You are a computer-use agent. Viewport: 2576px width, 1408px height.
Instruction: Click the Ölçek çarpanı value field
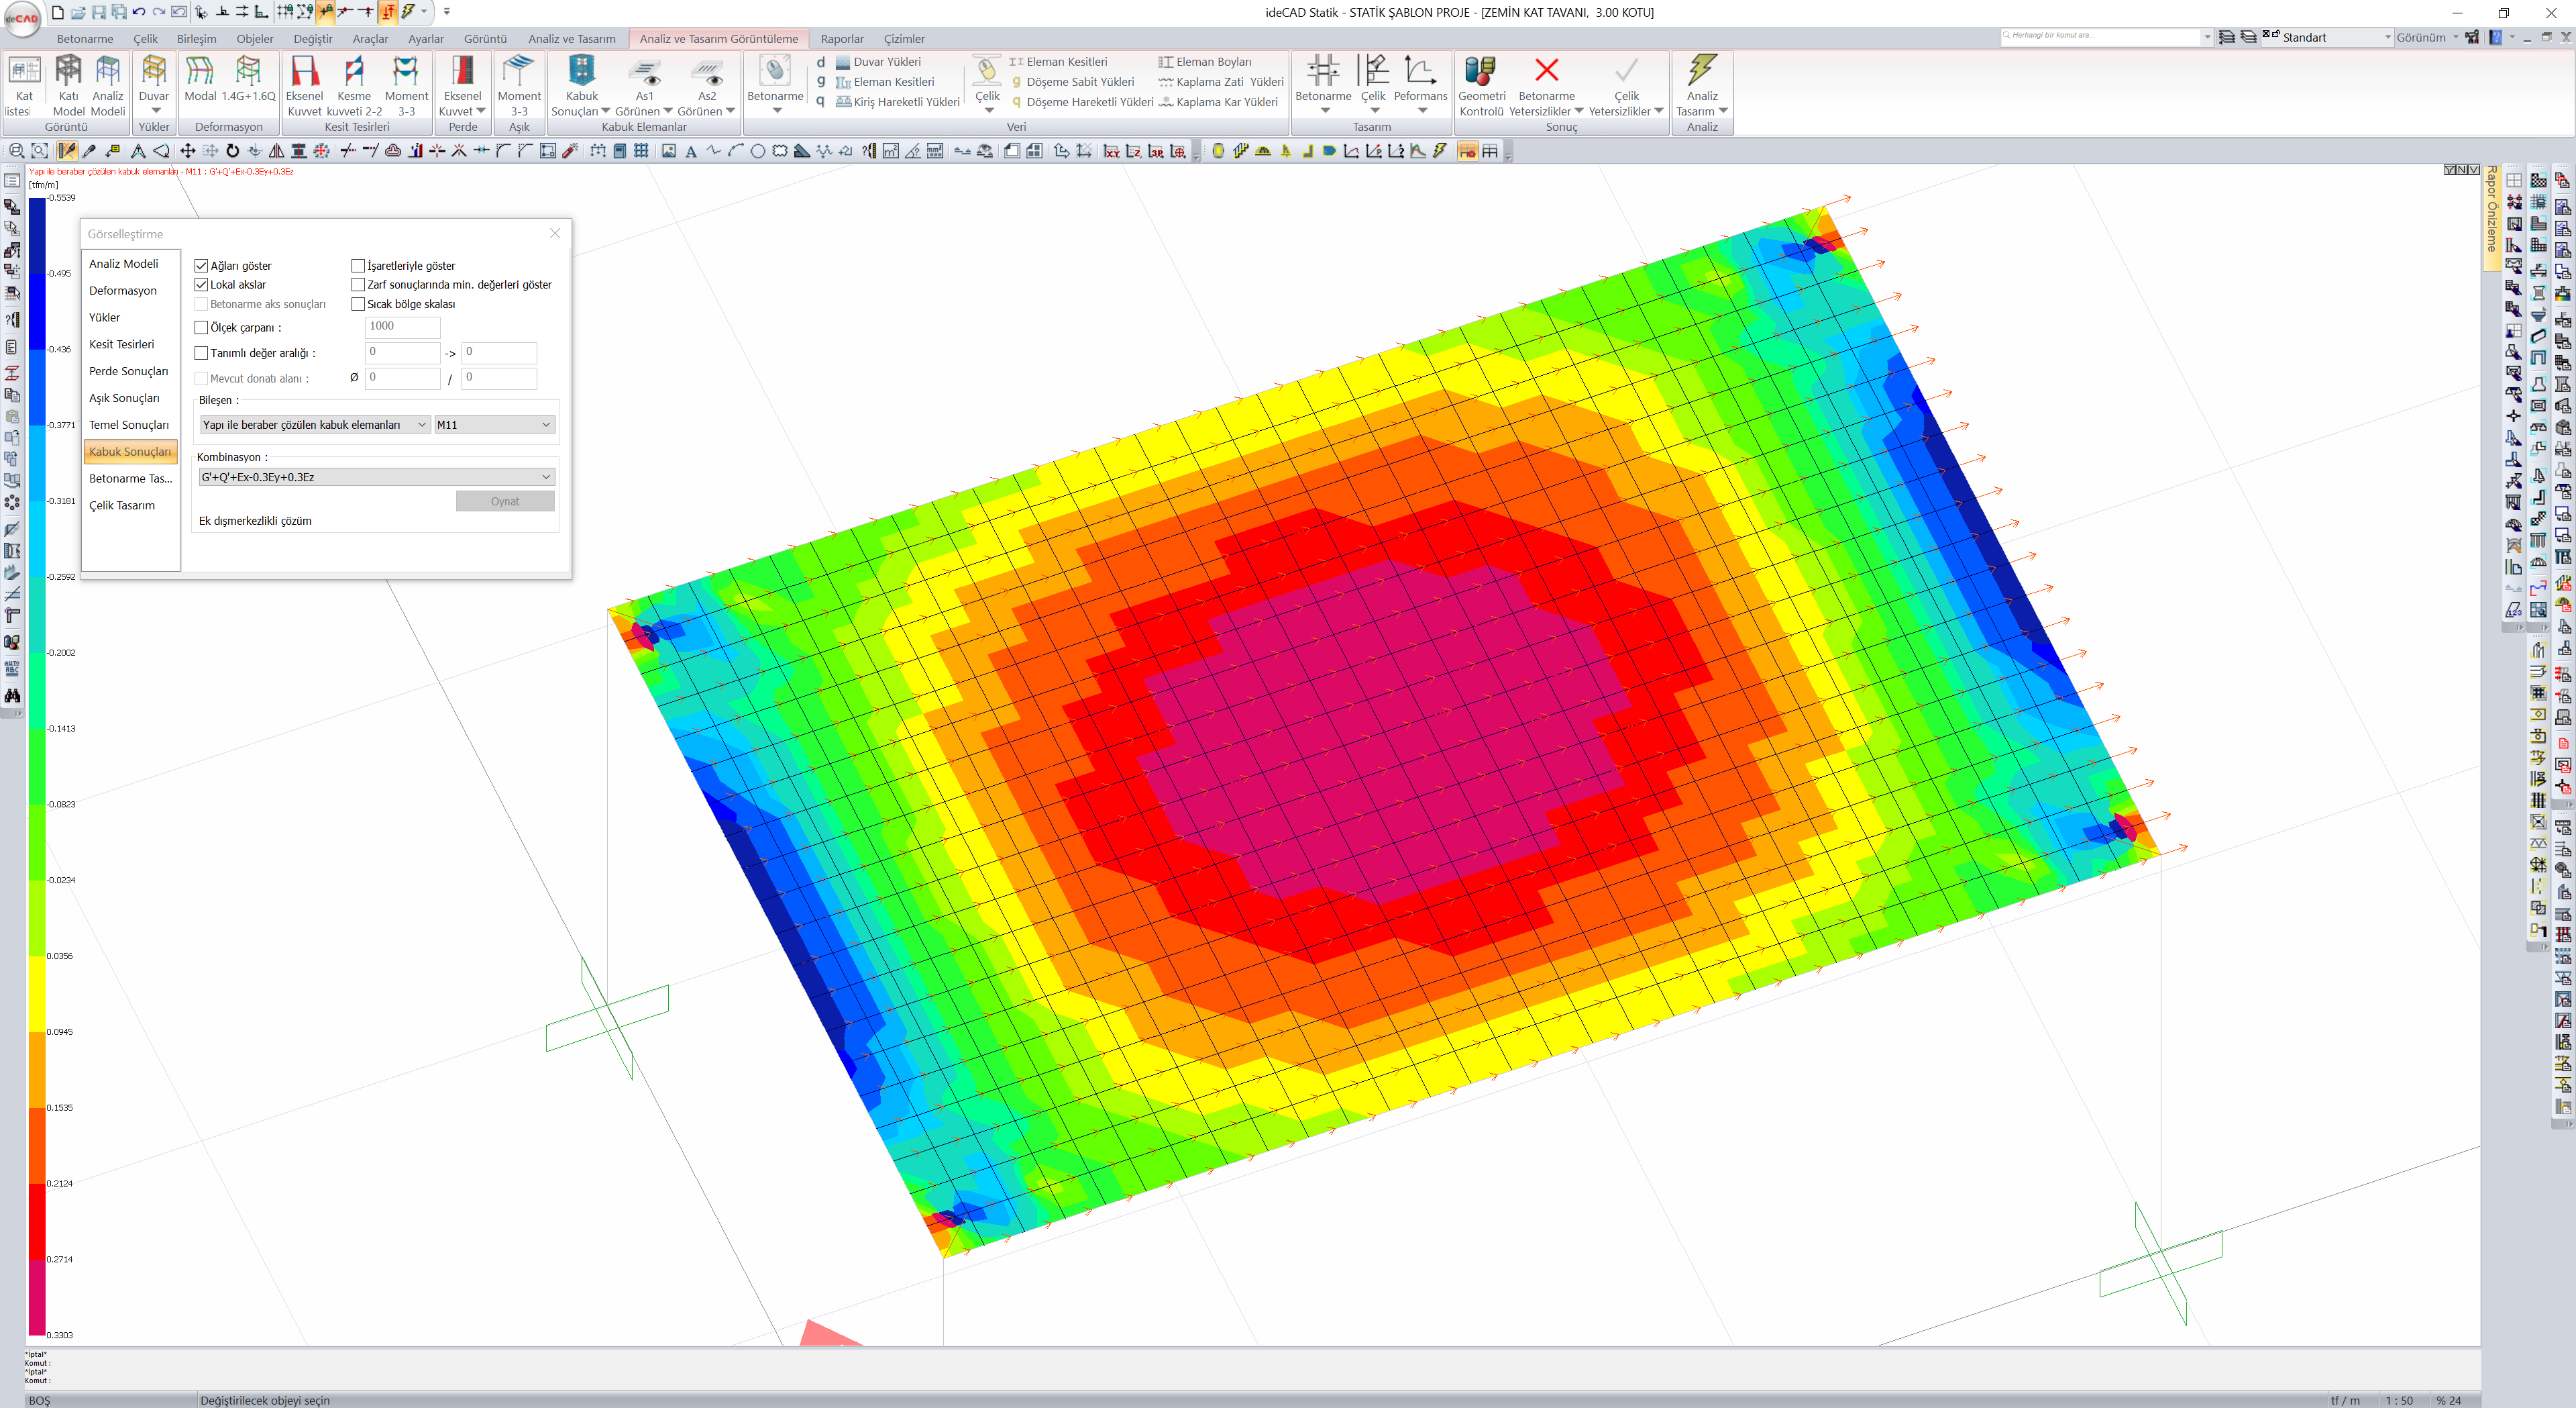coord(402,326)
